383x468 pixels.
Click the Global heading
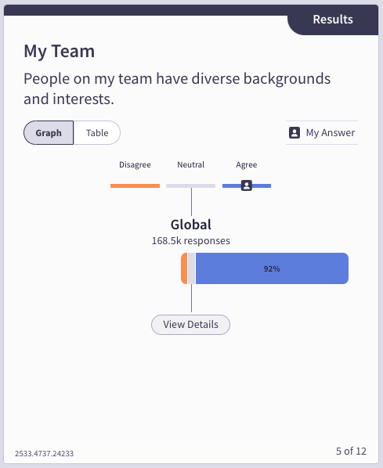[191, 225]
